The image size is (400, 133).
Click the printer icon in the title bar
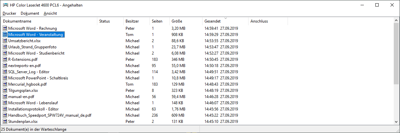pyautogui.click(x=6, y=5)
